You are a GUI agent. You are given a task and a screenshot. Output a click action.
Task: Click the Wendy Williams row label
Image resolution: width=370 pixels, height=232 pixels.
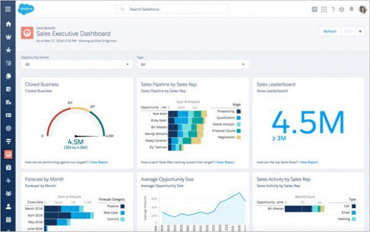(156, 134)
